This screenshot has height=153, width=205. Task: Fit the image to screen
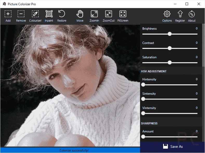tap(123, 16)
